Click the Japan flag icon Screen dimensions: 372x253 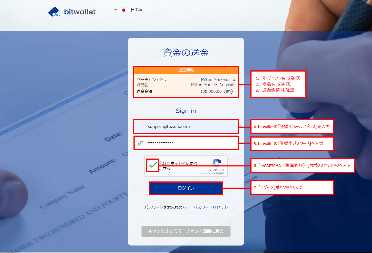pyautogui.click(x=124, y=10)
